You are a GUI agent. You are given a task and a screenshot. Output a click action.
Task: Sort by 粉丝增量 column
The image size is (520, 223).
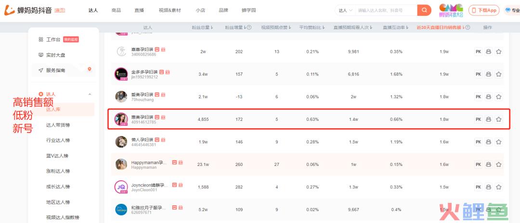point(235,27)
